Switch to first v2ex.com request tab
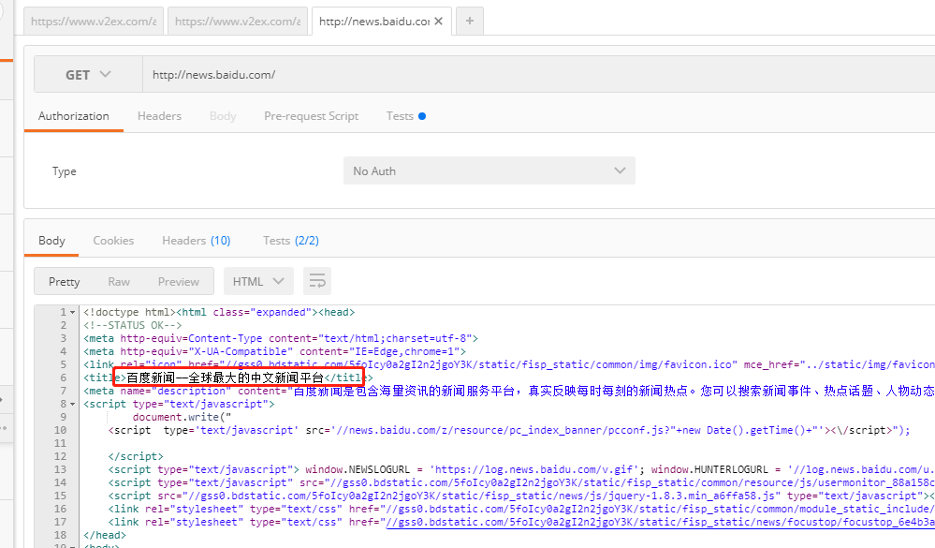Viewport: 935px width, 548px height. [x=94, y=22]
